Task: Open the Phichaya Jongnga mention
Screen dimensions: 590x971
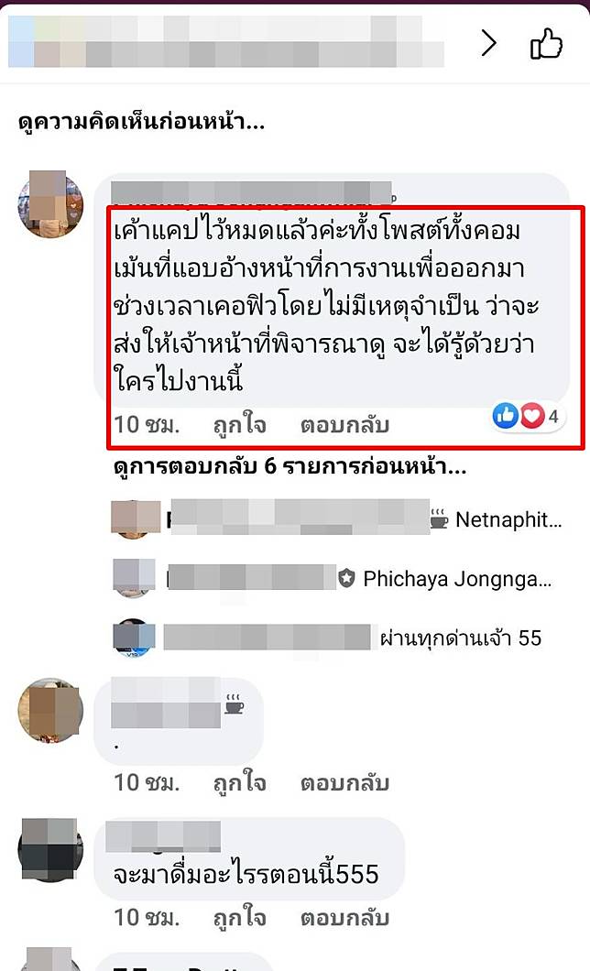Action: click(457, 579)
